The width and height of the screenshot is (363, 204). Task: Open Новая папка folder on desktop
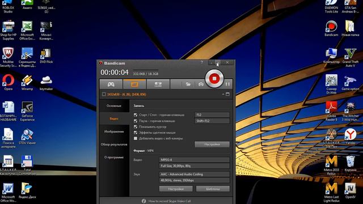[x=351, y=28]
